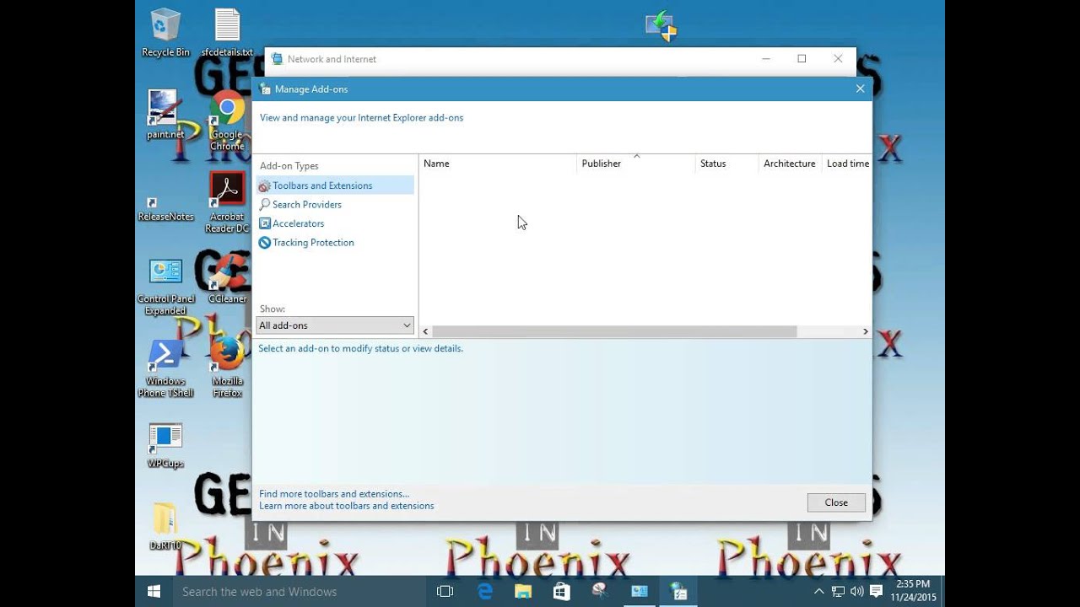1080x607 pixels.
Task: Select the CCleaner desktop shortcut
Action: (227, 278)
